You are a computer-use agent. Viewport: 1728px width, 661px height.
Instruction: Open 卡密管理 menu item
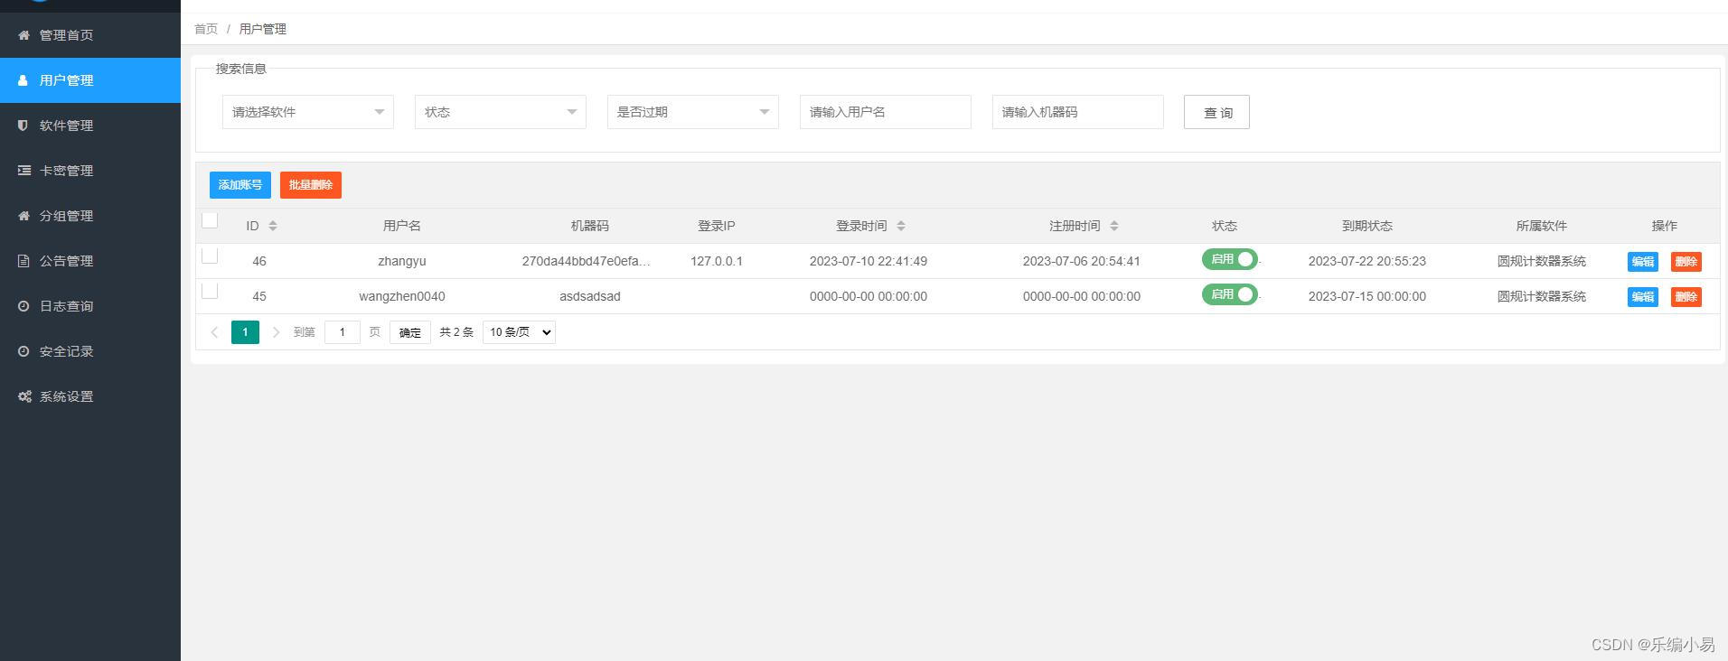pos(90,171)
